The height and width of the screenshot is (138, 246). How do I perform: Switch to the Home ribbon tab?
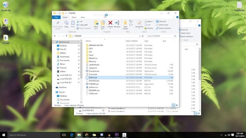click(65, 17)
